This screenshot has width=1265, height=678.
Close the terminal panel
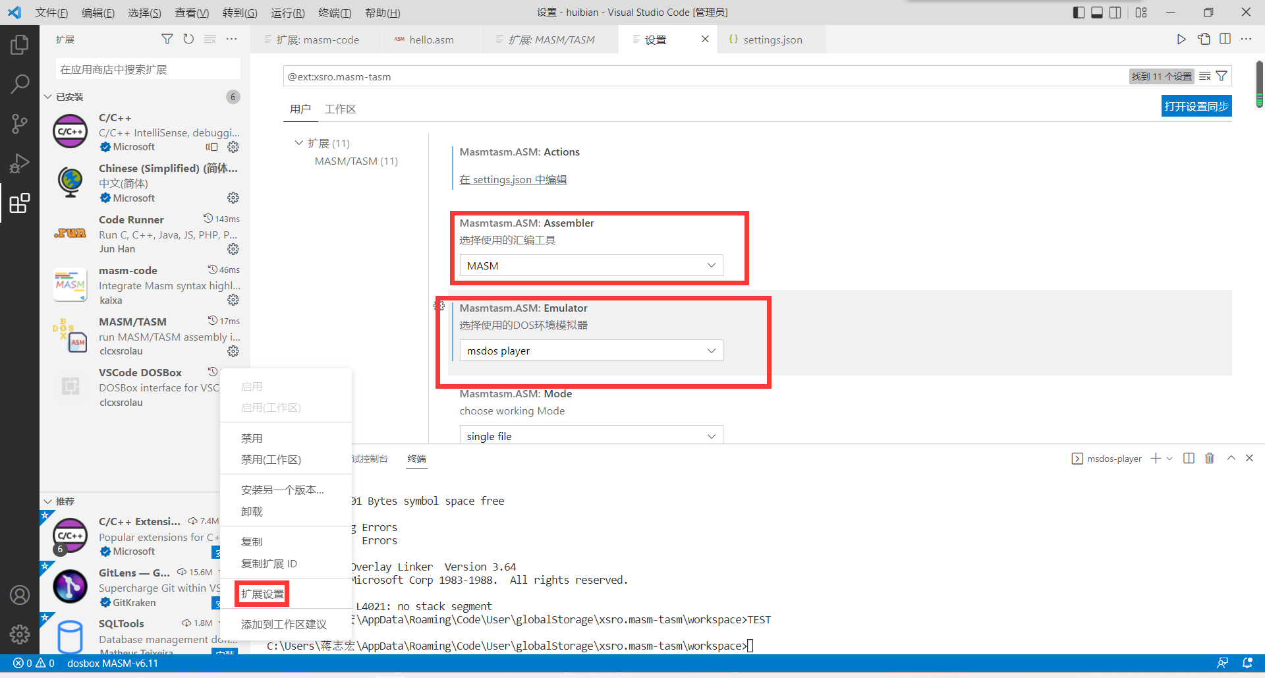[x=1249, y=459]
